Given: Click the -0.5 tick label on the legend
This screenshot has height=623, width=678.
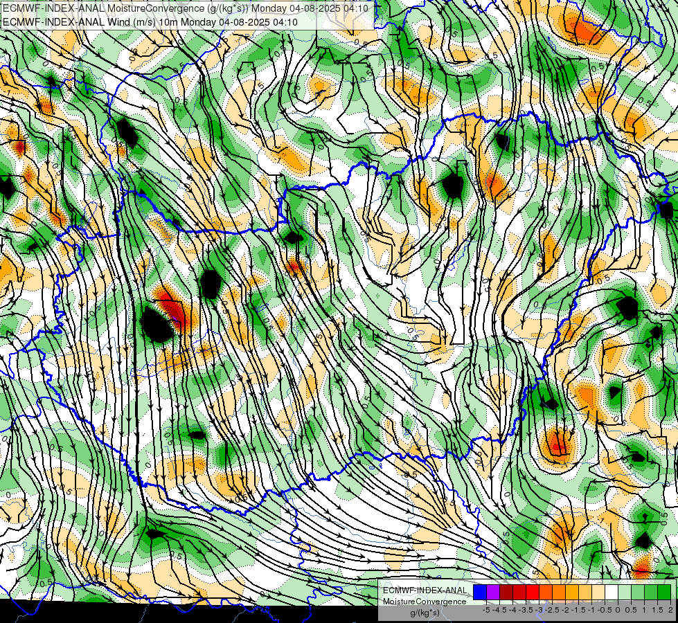Looking at the screenshot, I should coord(605,610).
